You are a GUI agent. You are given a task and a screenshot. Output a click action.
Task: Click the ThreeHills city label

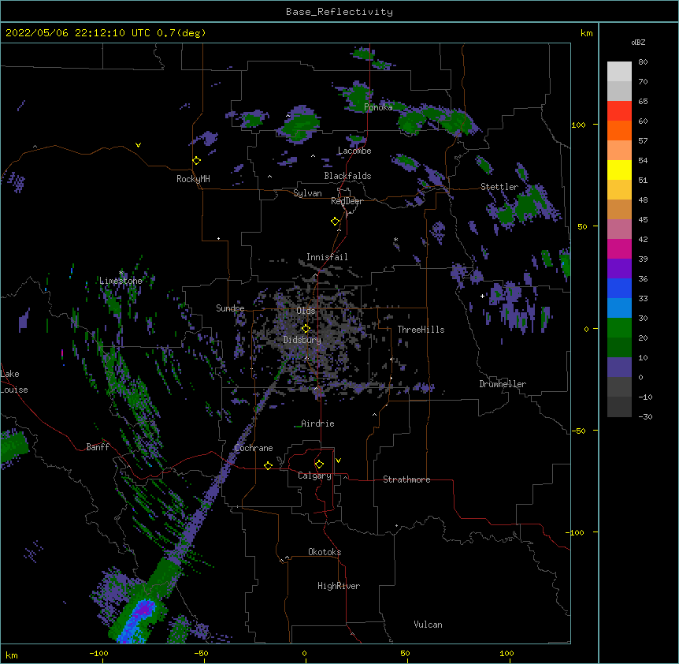421,330
